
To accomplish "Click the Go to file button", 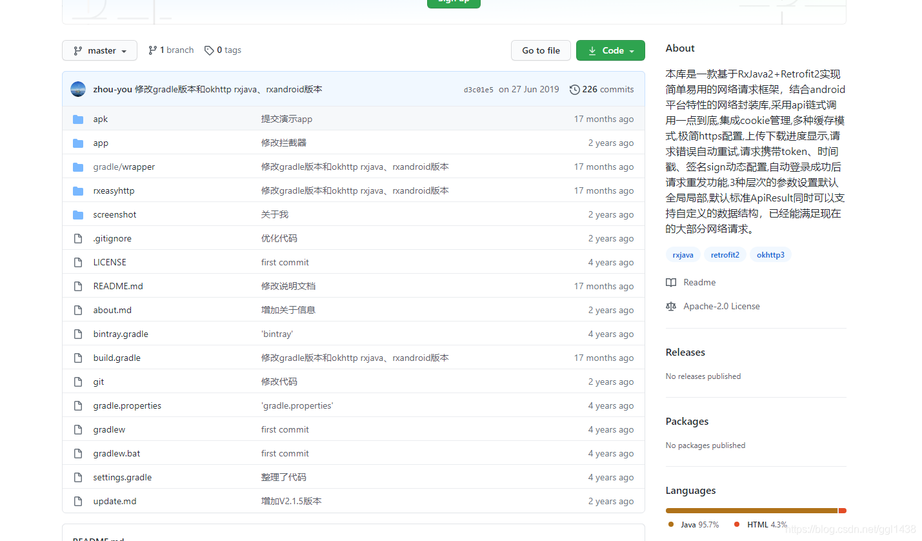I will pos(541,50).
